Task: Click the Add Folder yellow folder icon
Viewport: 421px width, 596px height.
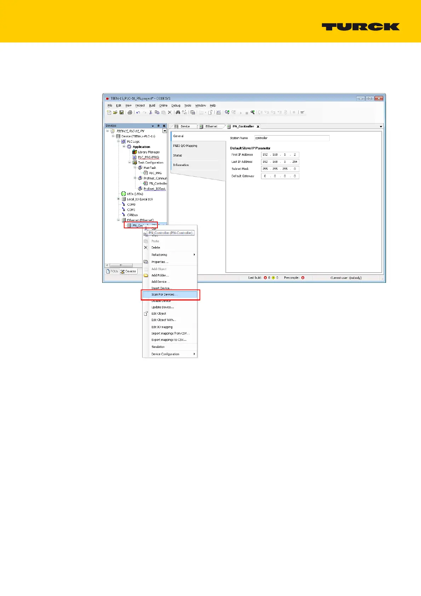Action: pos(146,275)
